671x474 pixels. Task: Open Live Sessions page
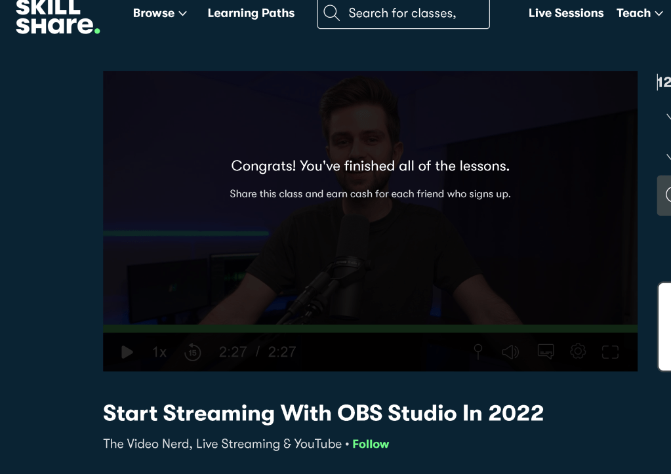(x=566, y=13)
